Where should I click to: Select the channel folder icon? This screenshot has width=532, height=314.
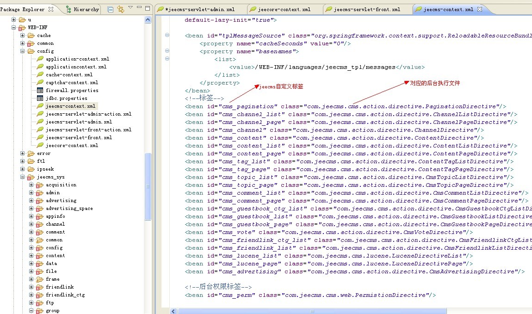(40, 224)
